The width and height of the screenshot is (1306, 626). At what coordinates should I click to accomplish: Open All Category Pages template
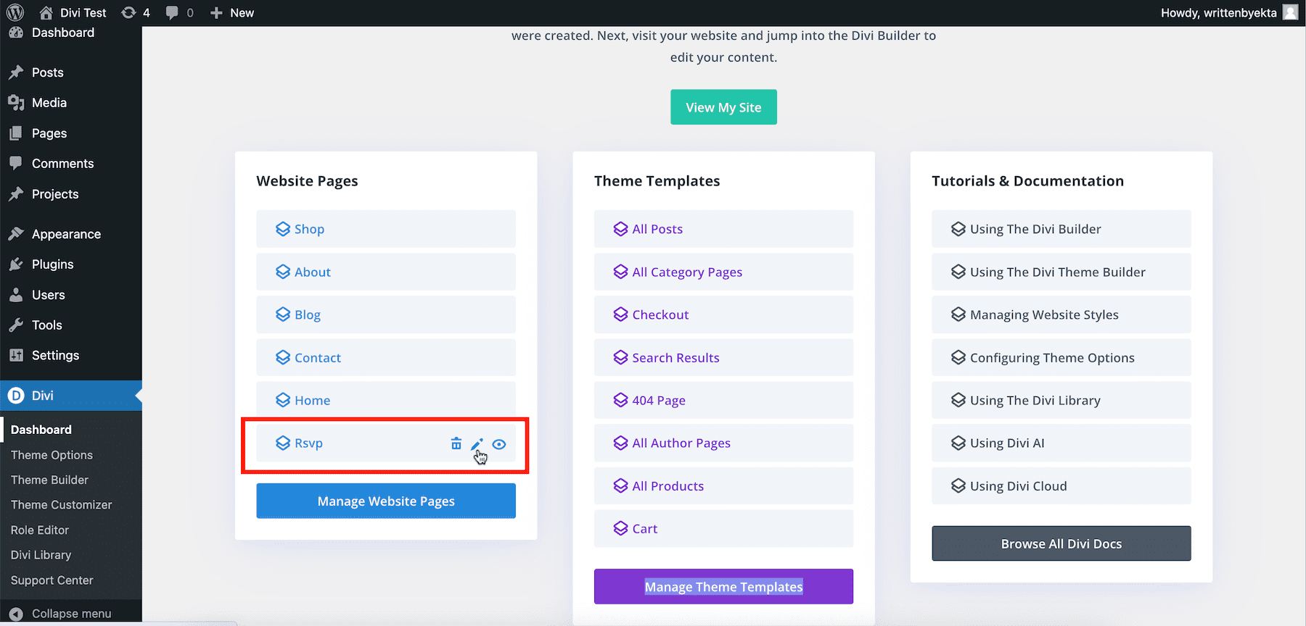pos(723,272)
